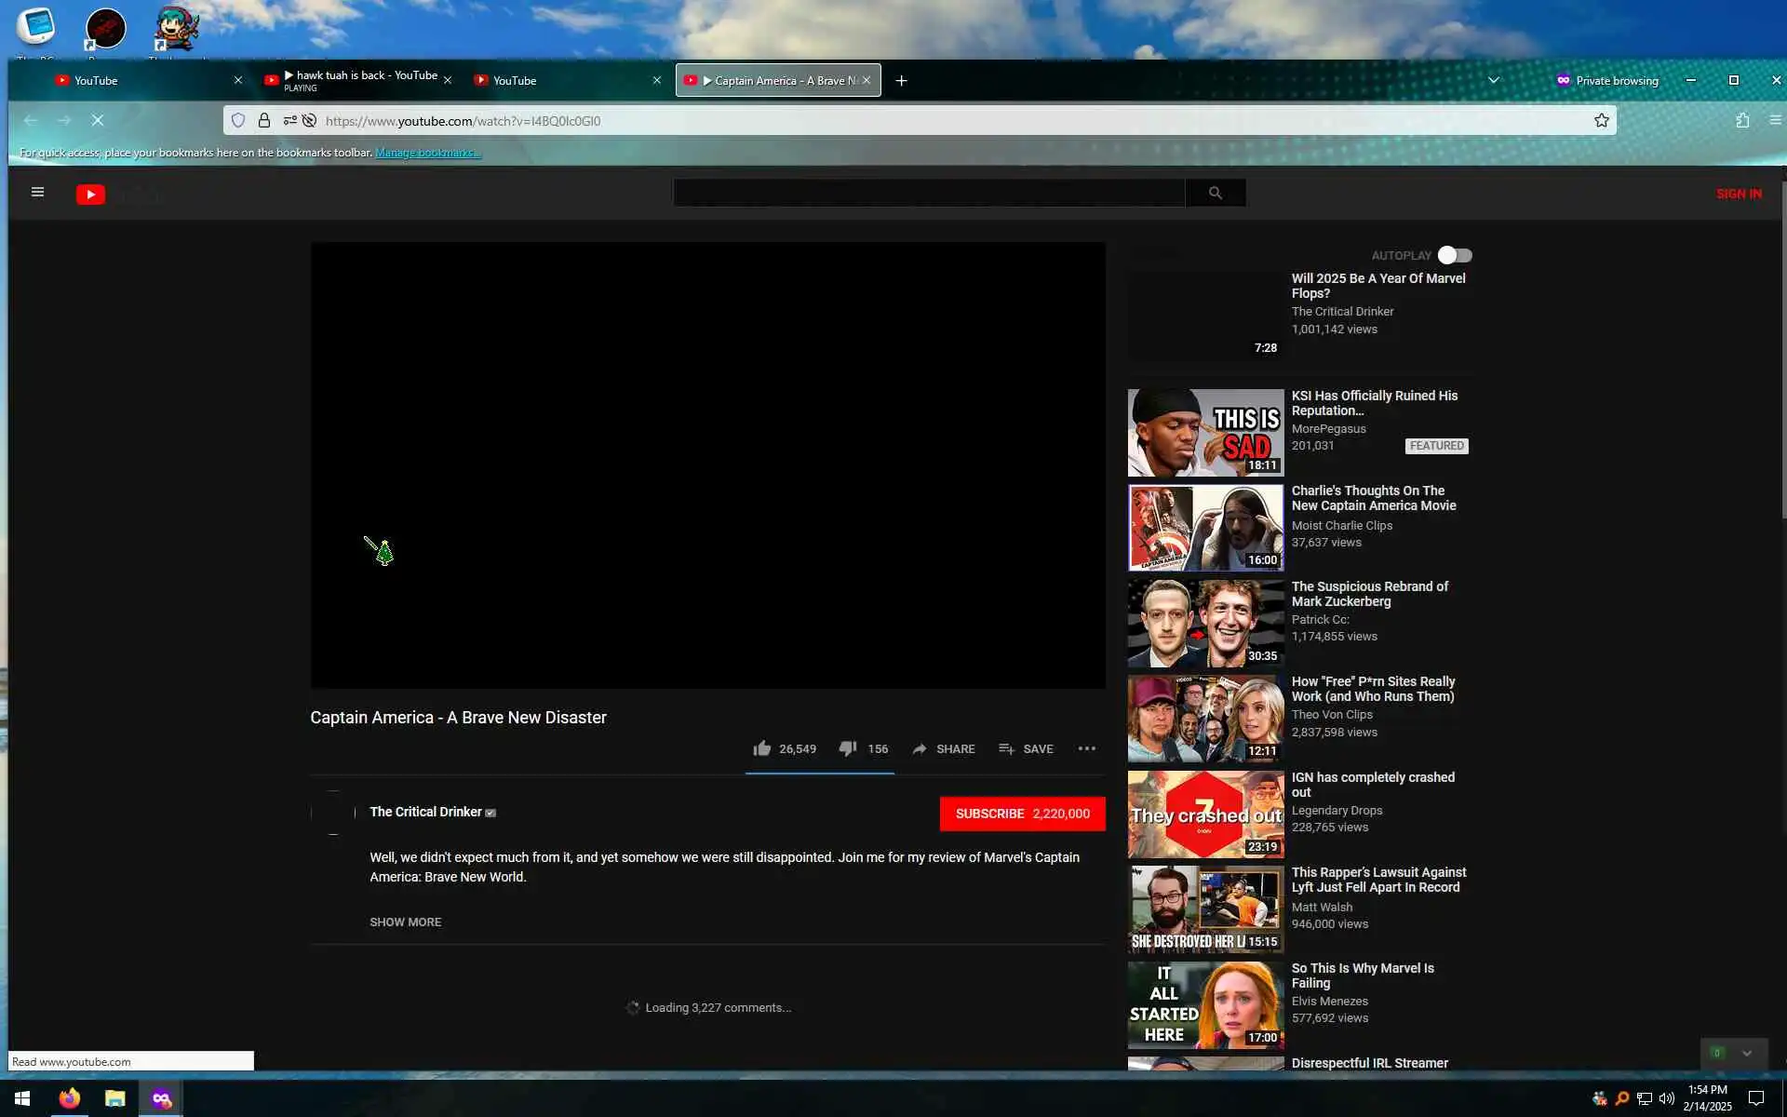Dislike the video with thumbs down
This screenshot has width=1787, height=1117.
click(x=847, y=748)
